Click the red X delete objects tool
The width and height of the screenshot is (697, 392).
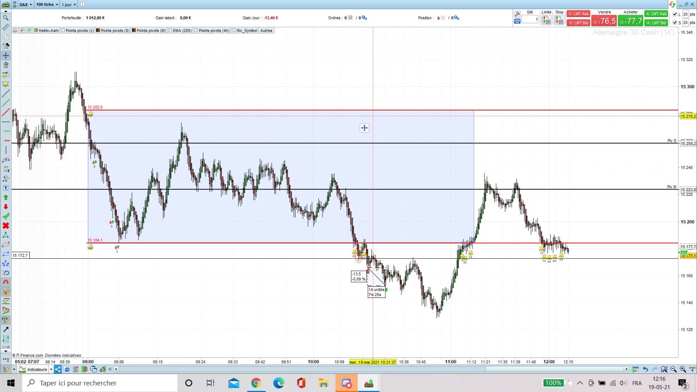(6, 226)
